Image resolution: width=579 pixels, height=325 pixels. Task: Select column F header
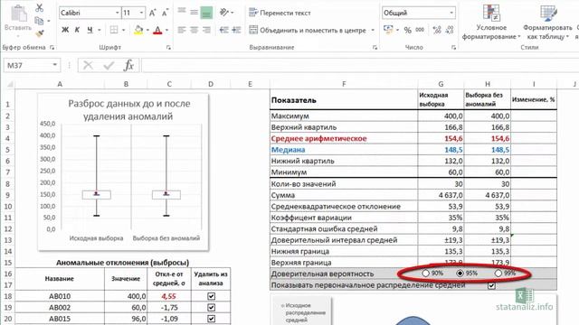click(344, 84)
